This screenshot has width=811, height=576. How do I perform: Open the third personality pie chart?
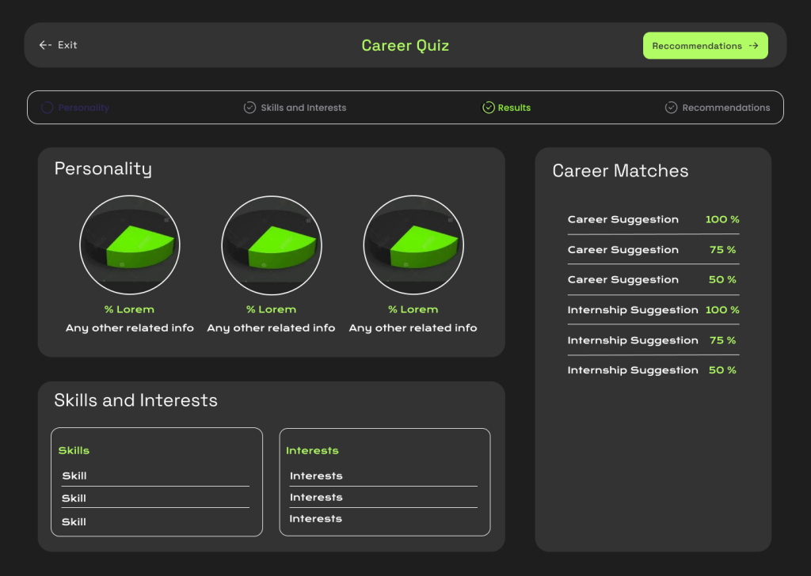pos(413,245)
